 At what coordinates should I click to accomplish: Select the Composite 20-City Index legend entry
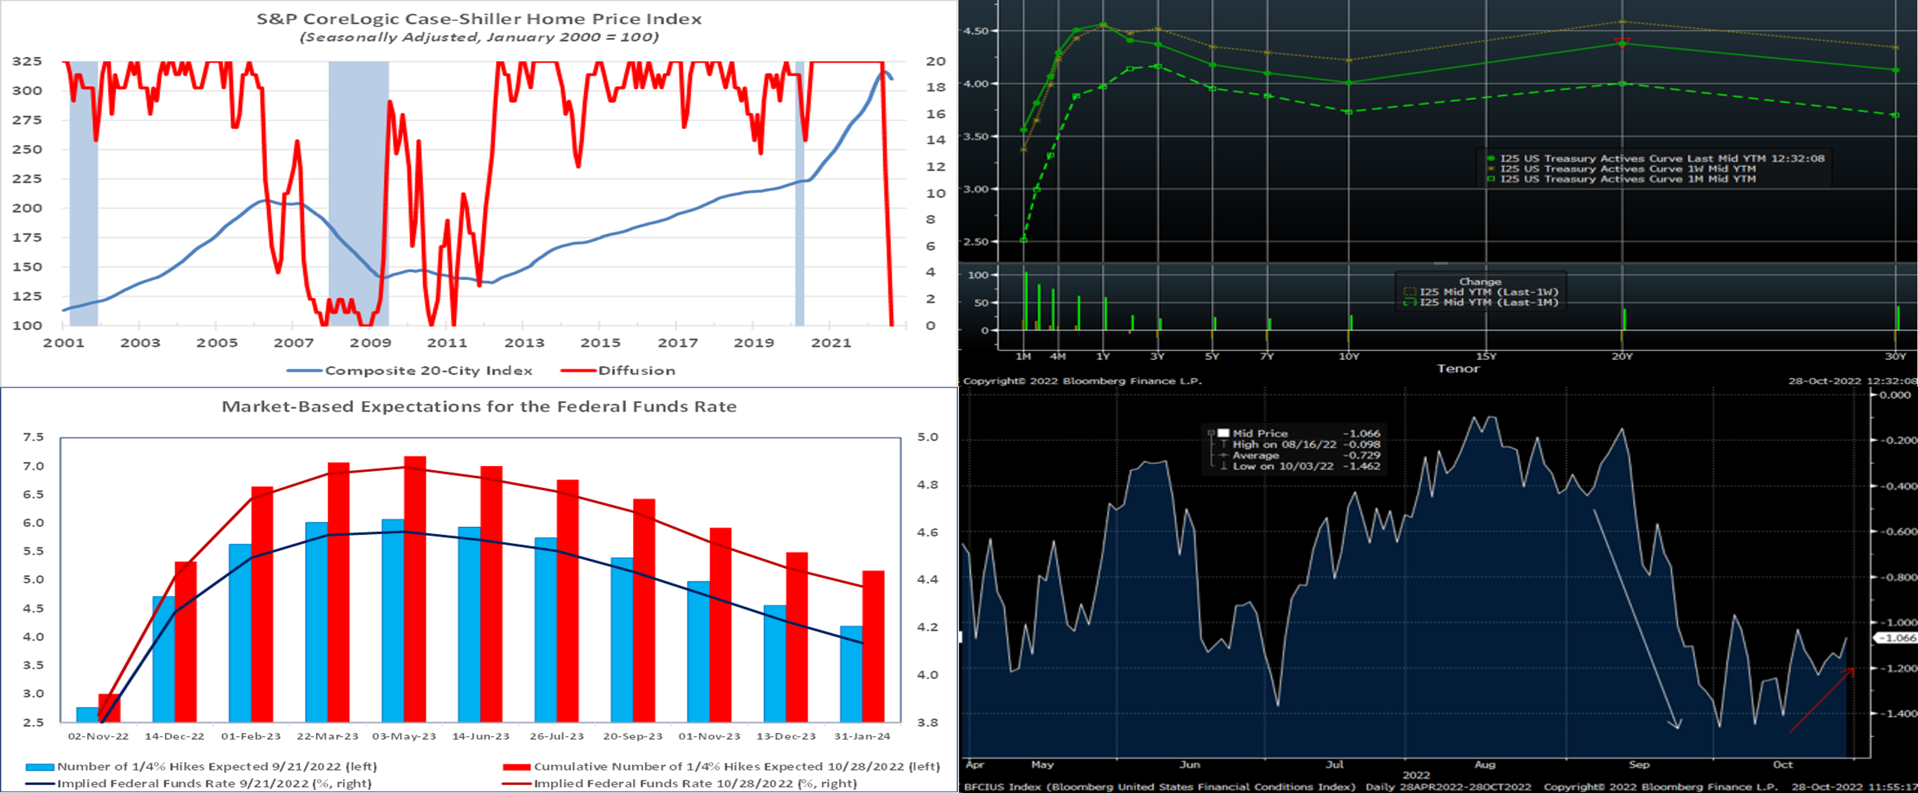[428, 371]
